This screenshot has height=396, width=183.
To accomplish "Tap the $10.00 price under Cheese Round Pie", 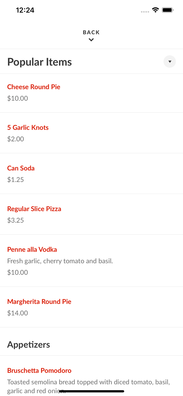I will (17, 98).
